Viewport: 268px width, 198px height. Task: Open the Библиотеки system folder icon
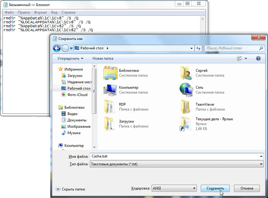click(x=110, y=73)
